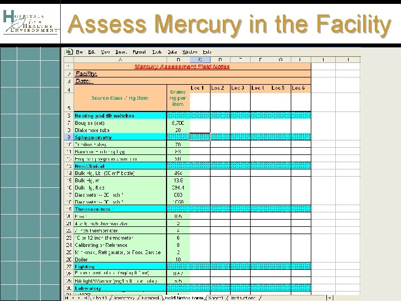The width and height of the screenshot is (401, 301).
Task: Click the Source Class / Hg Item header cell
Action: point(120,98)
